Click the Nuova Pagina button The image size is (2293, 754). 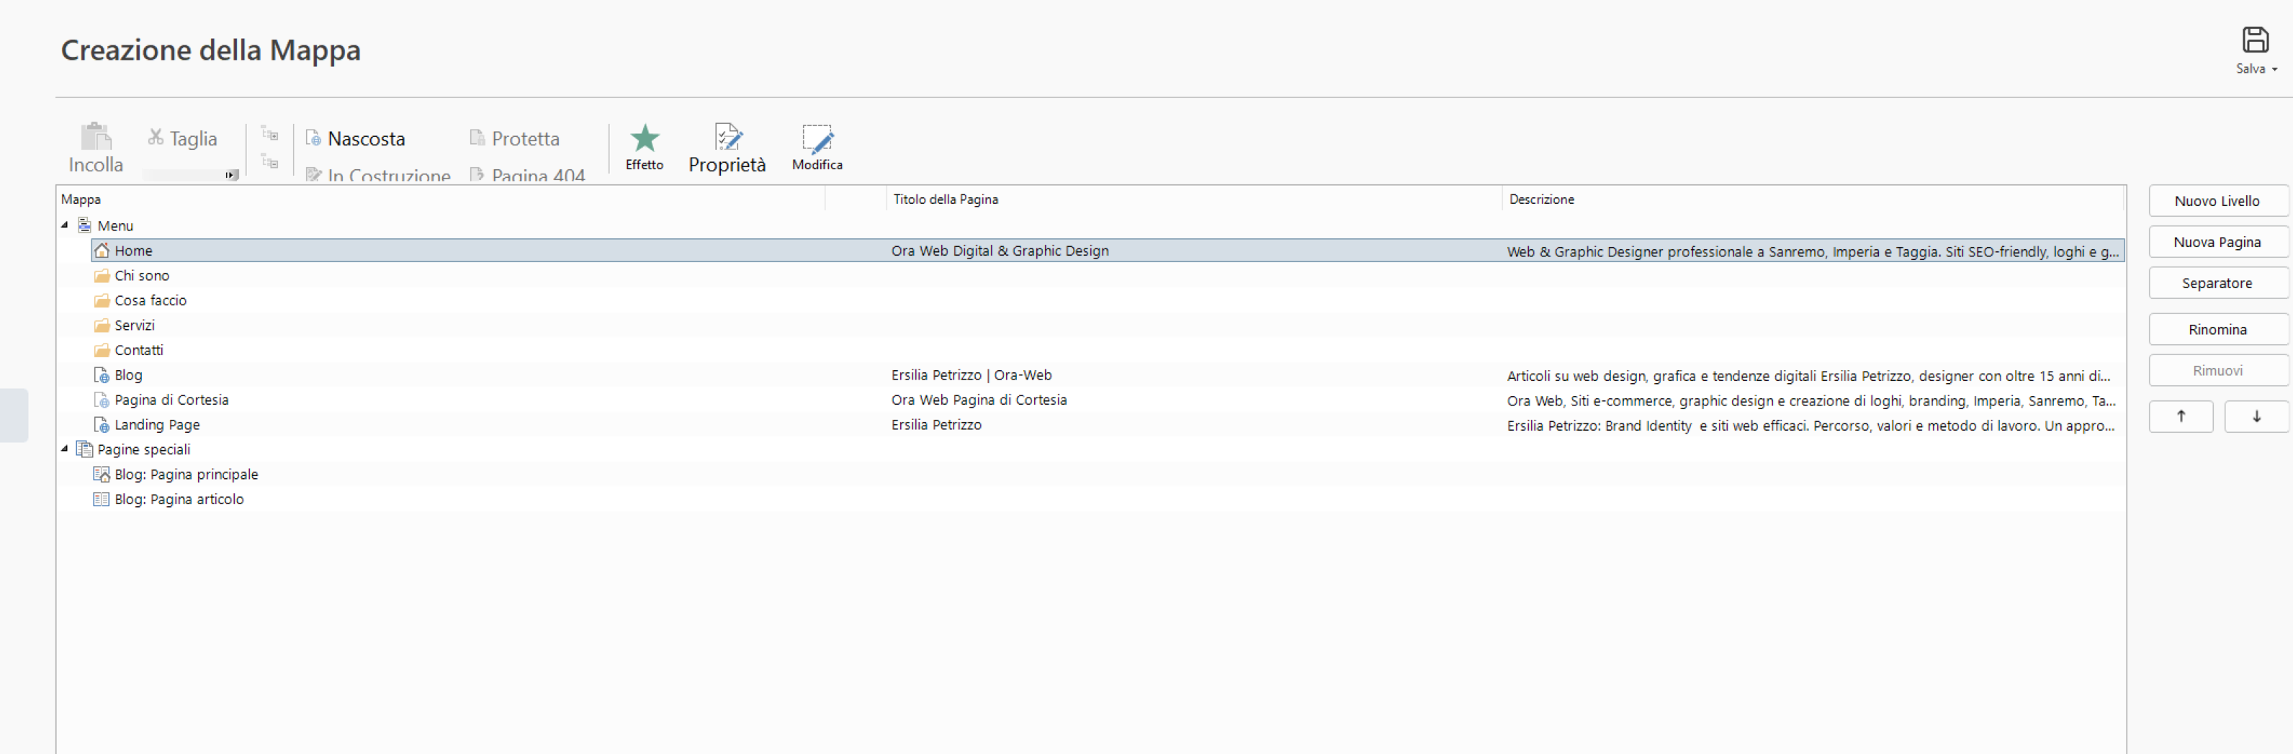pyautogui.click(x=2217, y=242)
